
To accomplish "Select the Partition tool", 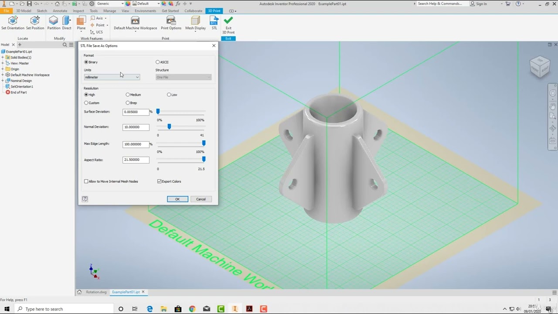I will 54,23.
